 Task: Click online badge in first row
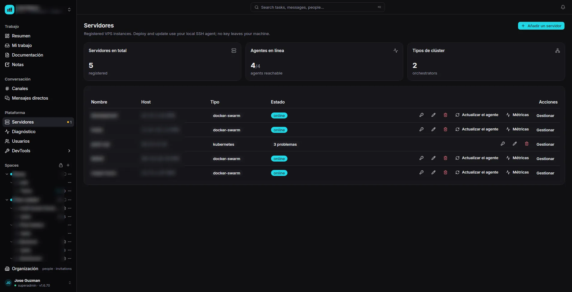pyautogui.click(x=279, y=115)
